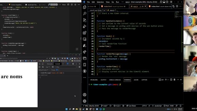The width and height of the screenshot is (197, 111).
Task: Open the Extensions view
Action: click(85, 33)
